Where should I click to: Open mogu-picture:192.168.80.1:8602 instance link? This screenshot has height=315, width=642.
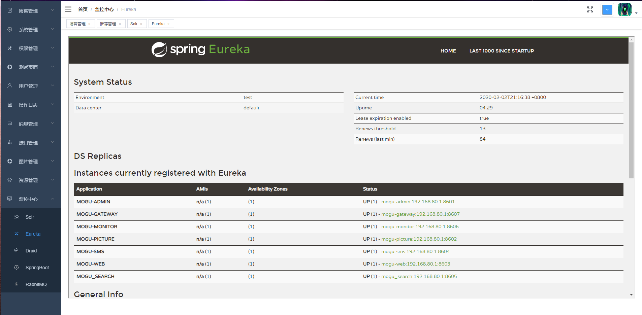pyautogui.click(x=419, y=239)
